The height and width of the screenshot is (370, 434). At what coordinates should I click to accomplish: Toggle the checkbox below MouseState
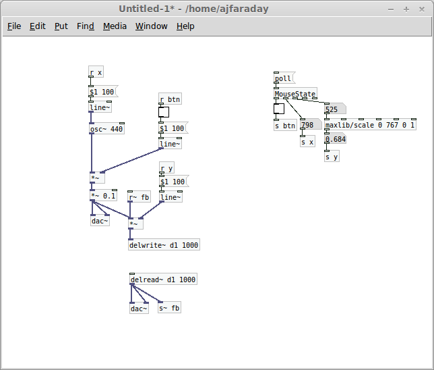pos(279,109)
